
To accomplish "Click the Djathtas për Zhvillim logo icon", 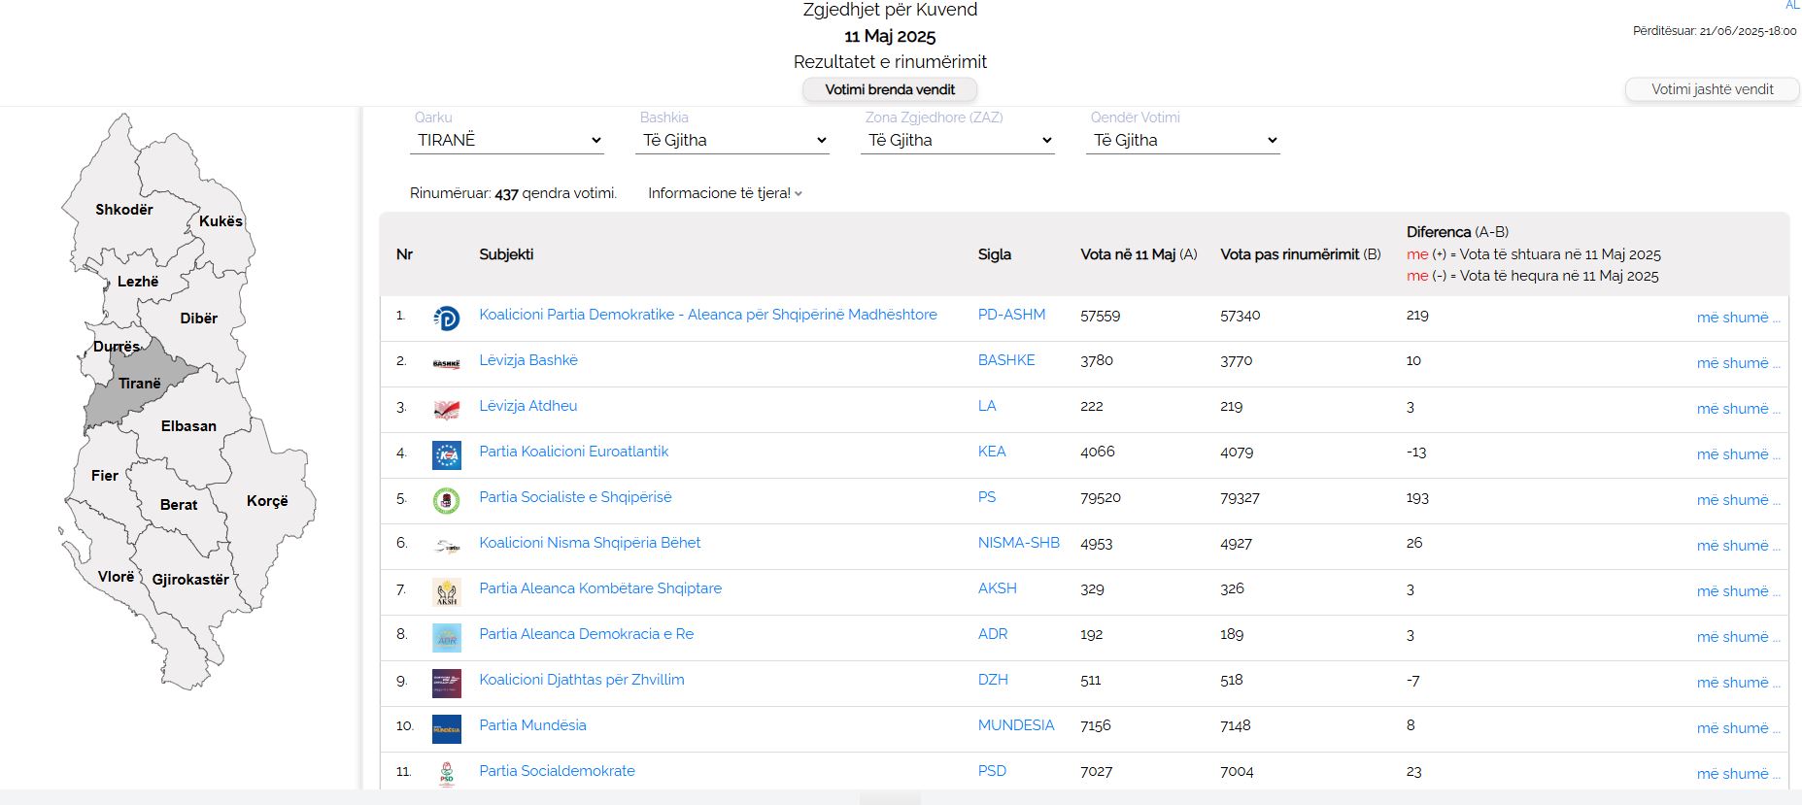I will [x=446, y=683].
